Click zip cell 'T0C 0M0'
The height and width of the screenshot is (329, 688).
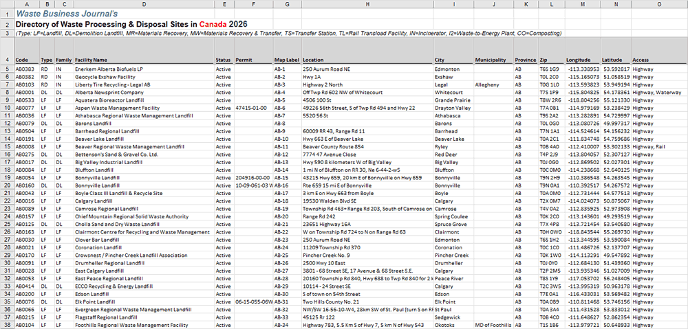552,170
